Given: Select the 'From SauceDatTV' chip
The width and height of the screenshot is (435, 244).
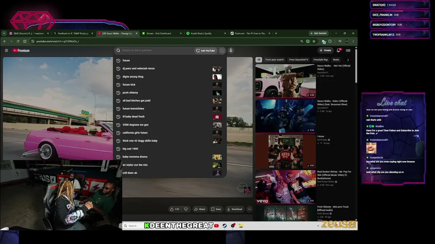Looking at the screenshot, I should pyautogui.click(x=298, y=60).
